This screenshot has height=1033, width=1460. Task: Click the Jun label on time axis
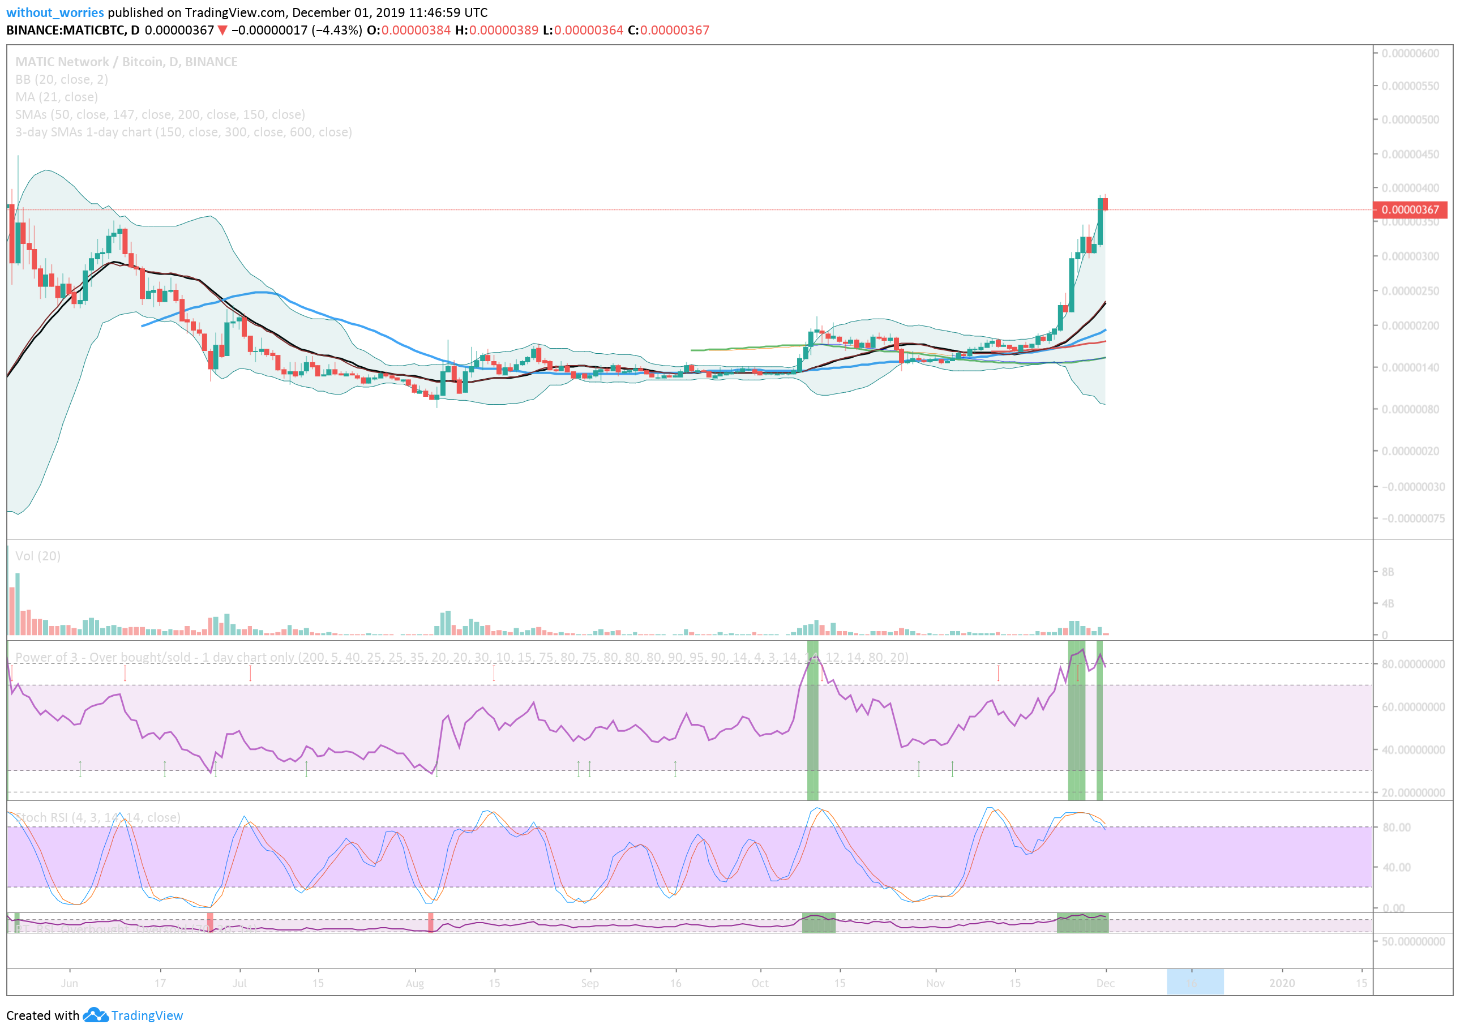pyautogui.click(x=69, y=983)
